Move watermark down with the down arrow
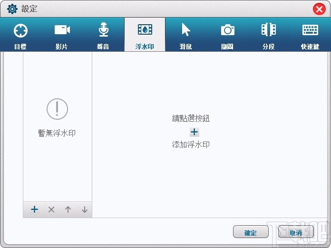 click(x=85, y=210)
